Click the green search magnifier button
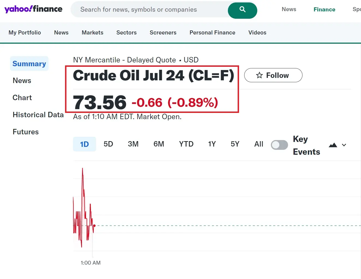Screen dimensions: 361x279 point(242,10)
